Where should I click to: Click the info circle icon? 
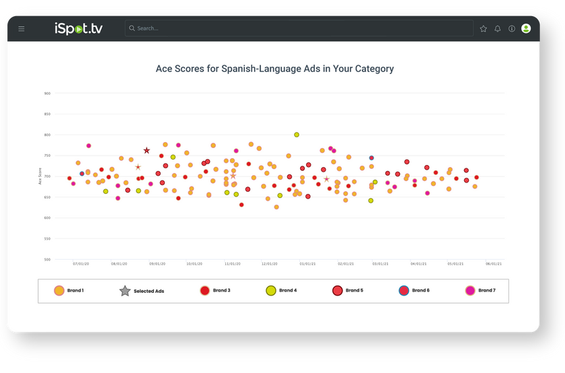click(512, 29)
